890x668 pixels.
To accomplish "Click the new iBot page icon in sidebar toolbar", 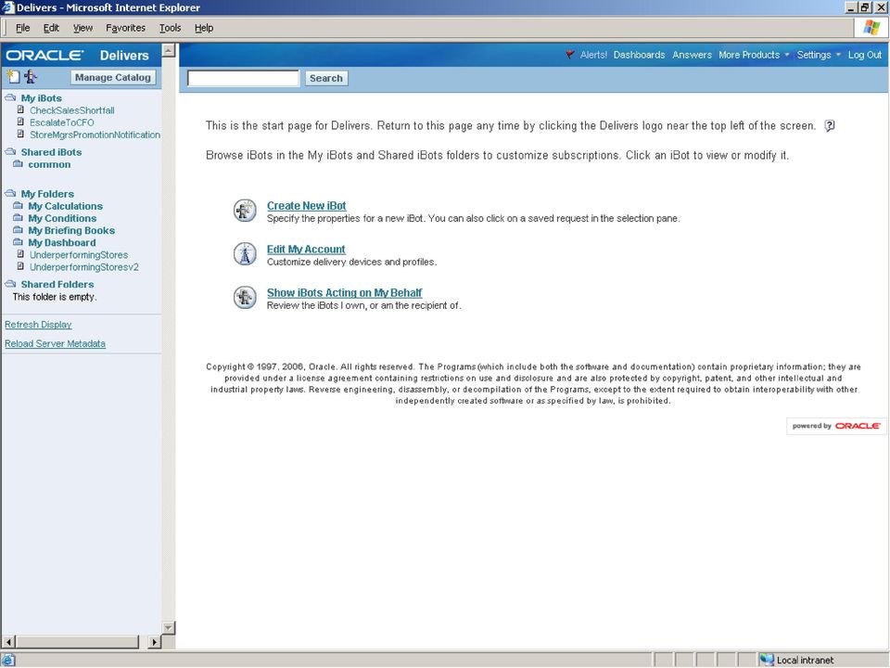I will (x=12, y=76).
